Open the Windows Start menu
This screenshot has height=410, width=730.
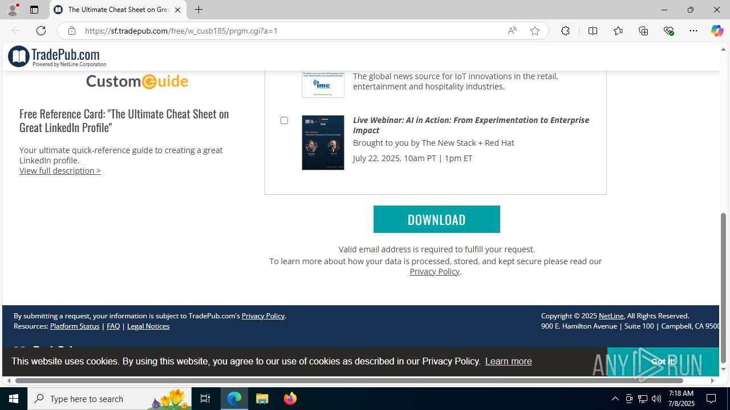[x=14, y=399]
